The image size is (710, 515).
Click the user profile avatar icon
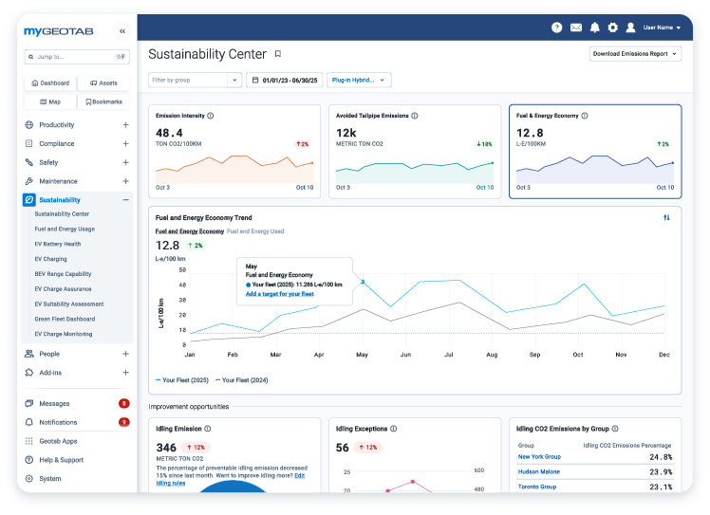(x=630, y=28)
